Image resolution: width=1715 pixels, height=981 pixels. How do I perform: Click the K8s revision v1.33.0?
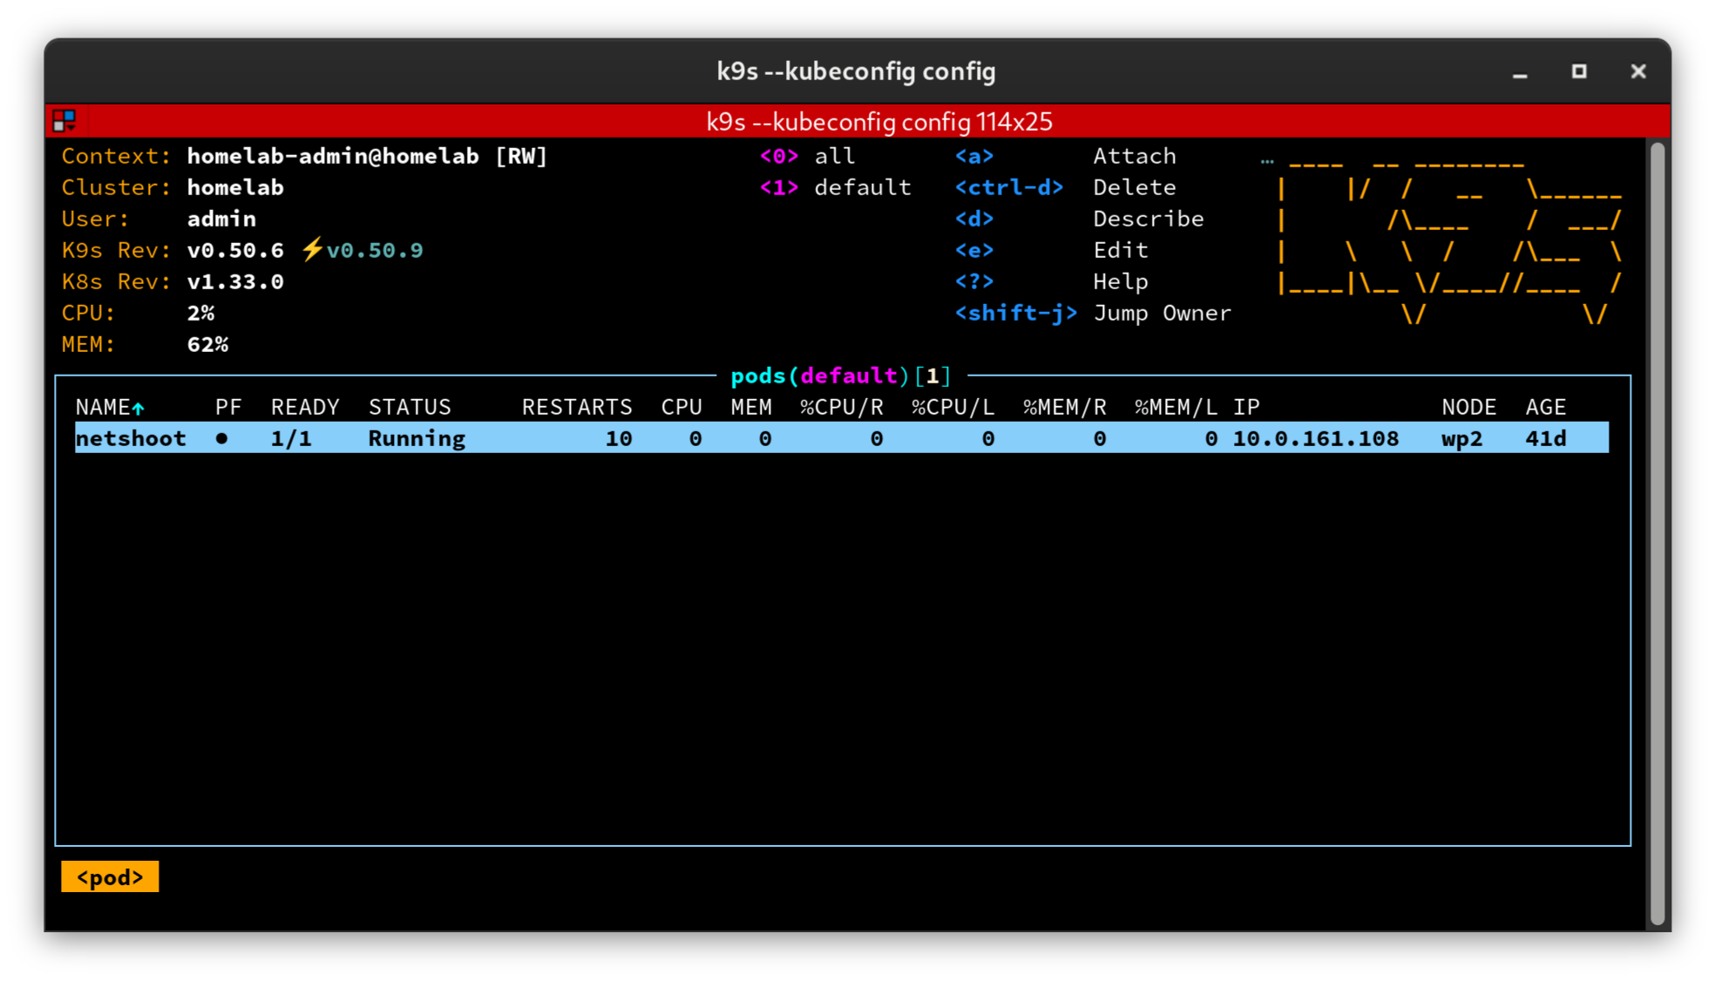coord(235,281)
